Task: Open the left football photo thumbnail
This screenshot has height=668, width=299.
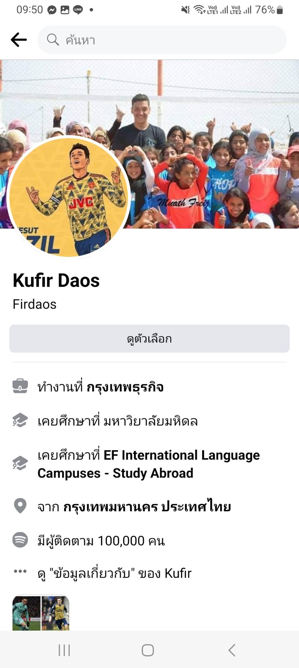Action: (27, 613)
